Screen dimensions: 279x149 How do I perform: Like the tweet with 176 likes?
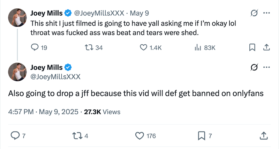click(x=139, y=136)
